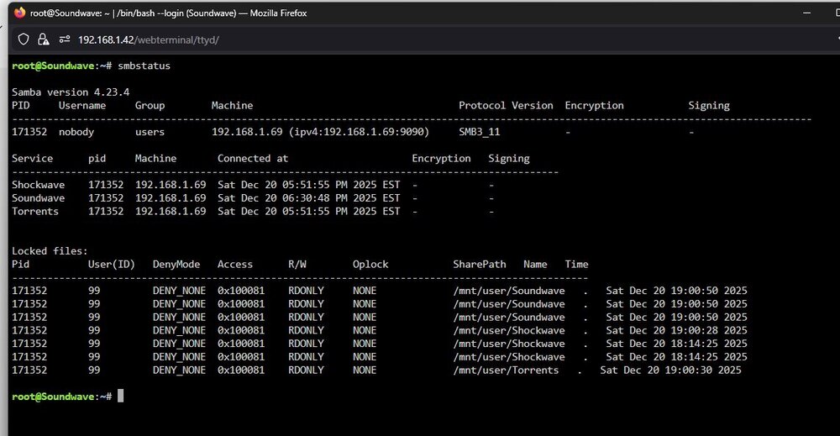Screen dimensions: 840x436
Task: Click the 'Locked files:' heading
Action: (x=50, y=251)
